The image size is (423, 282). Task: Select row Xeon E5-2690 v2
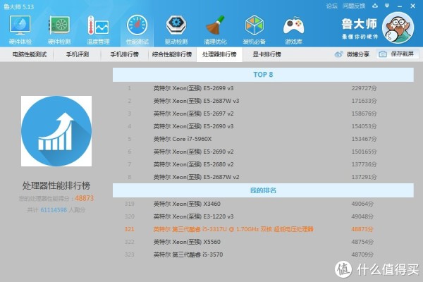[x=263, y=152]
